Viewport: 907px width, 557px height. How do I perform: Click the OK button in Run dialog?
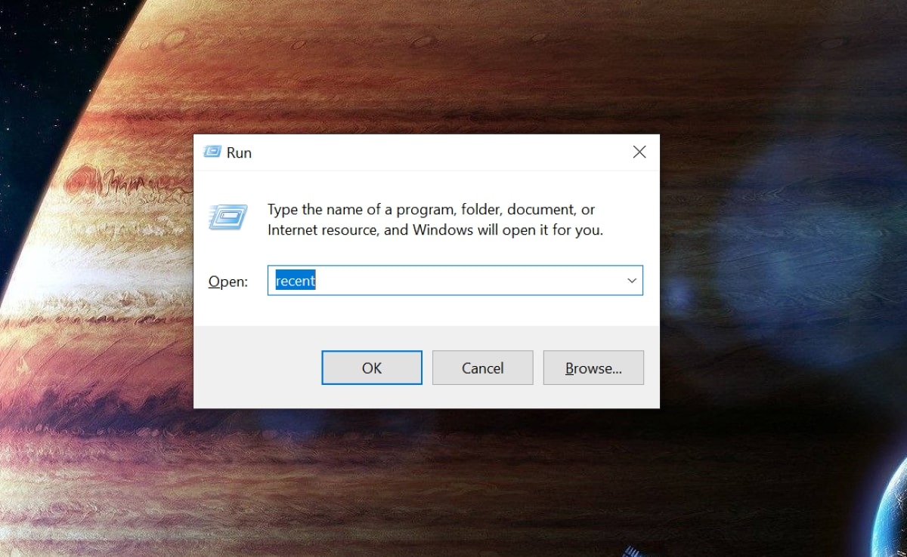click(372, 368)
